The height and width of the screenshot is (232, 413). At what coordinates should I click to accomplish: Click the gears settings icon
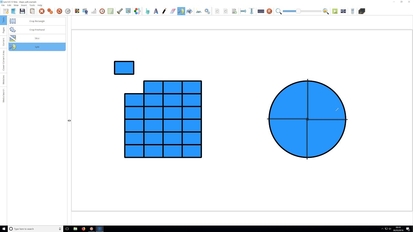[207, 11]
